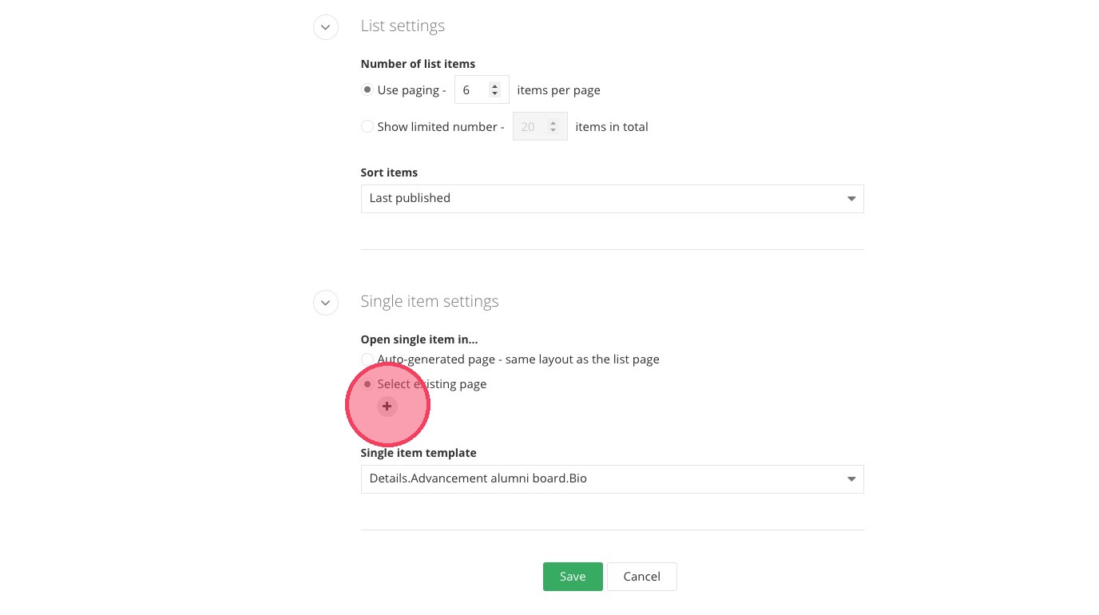Open the Sort items dropdown

point(612,199)
